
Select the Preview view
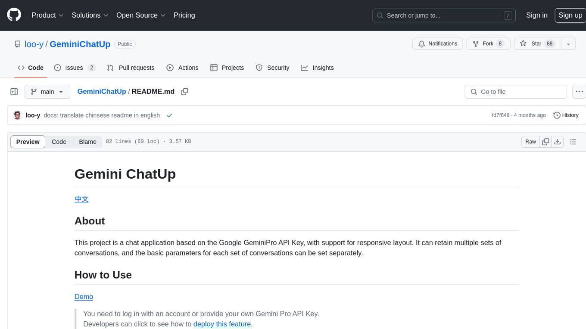point(28,142)
